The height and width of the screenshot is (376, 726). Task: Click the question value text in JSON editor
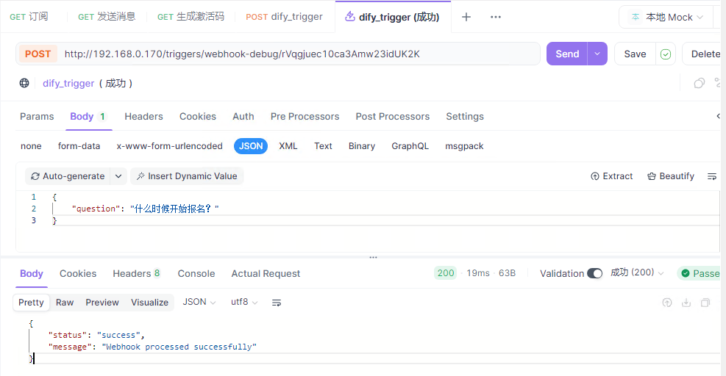[174, 209]
